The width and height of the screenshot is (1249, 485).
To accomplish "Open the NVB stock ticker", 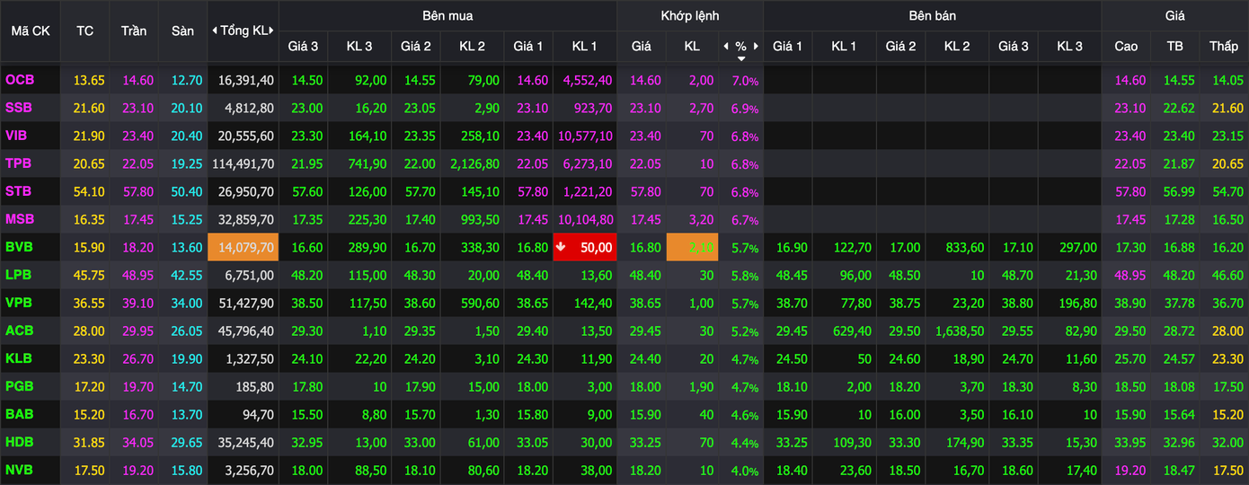I will pos(19,470).
